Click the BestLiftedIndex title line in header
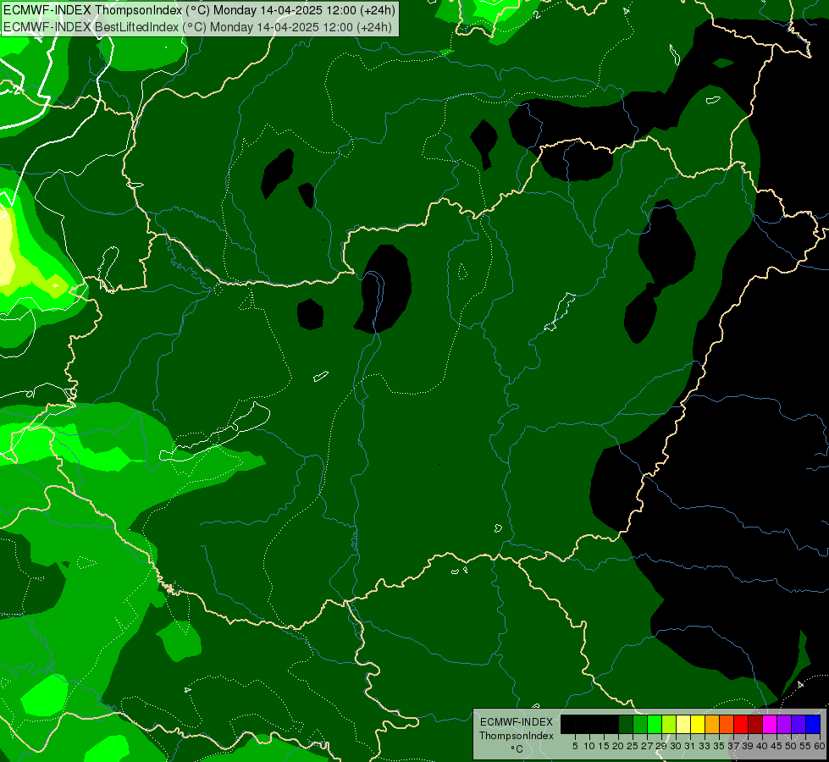Image resolution: width=829 pixels, height=762 pixels. [197, 27]
